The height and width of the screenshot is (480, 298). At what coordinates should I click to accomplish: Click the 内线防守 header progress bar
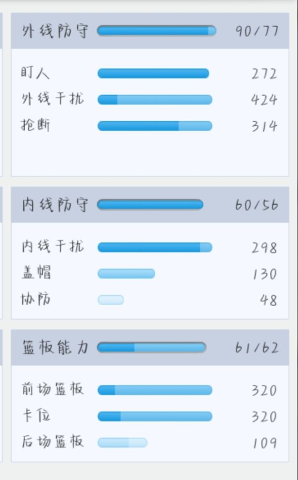tap(150, 205)
